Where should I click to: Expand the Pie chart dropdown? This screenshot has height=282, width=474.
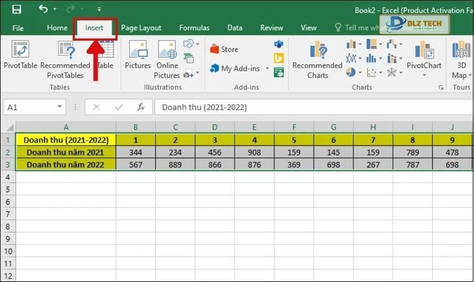click(359, 72)
